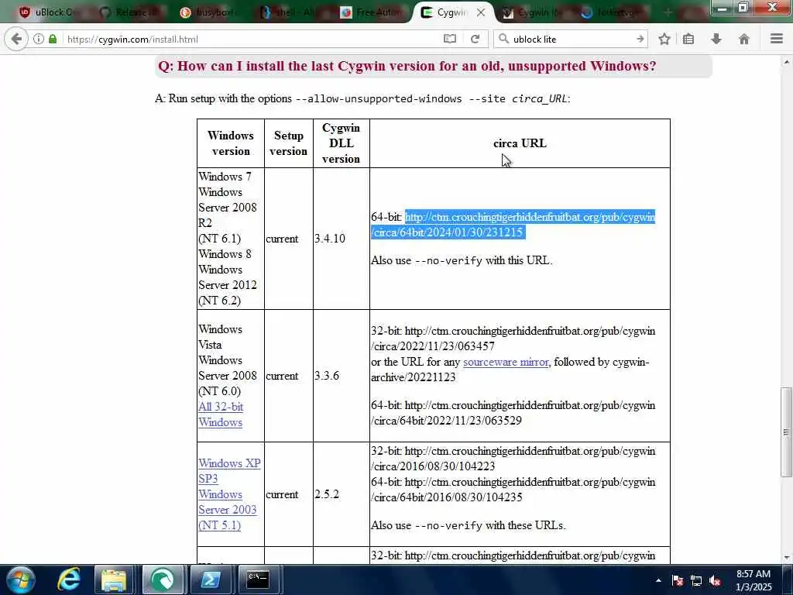
Task: Click the Cygwin DLL version column header
Action: click(x=341, y=143)
